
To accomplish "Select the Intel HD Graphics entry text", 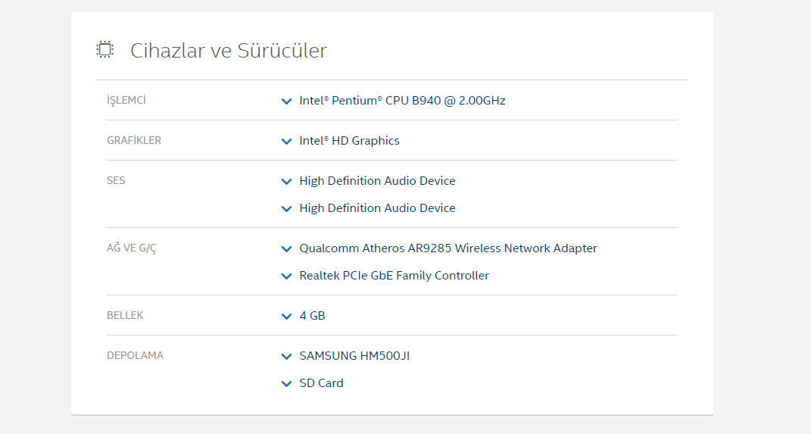I will (x=349, y=140).
